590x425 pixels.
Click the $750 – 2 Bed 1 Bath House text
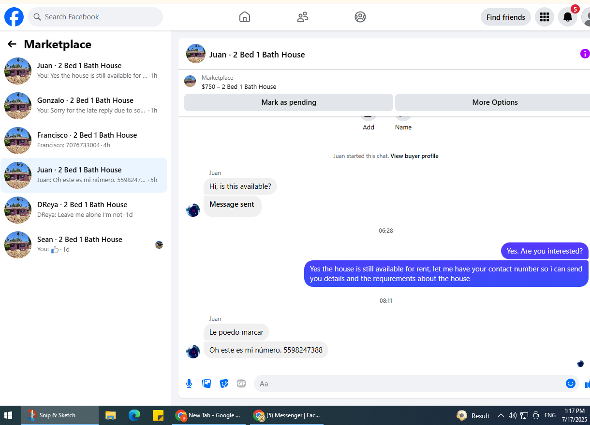239,87
